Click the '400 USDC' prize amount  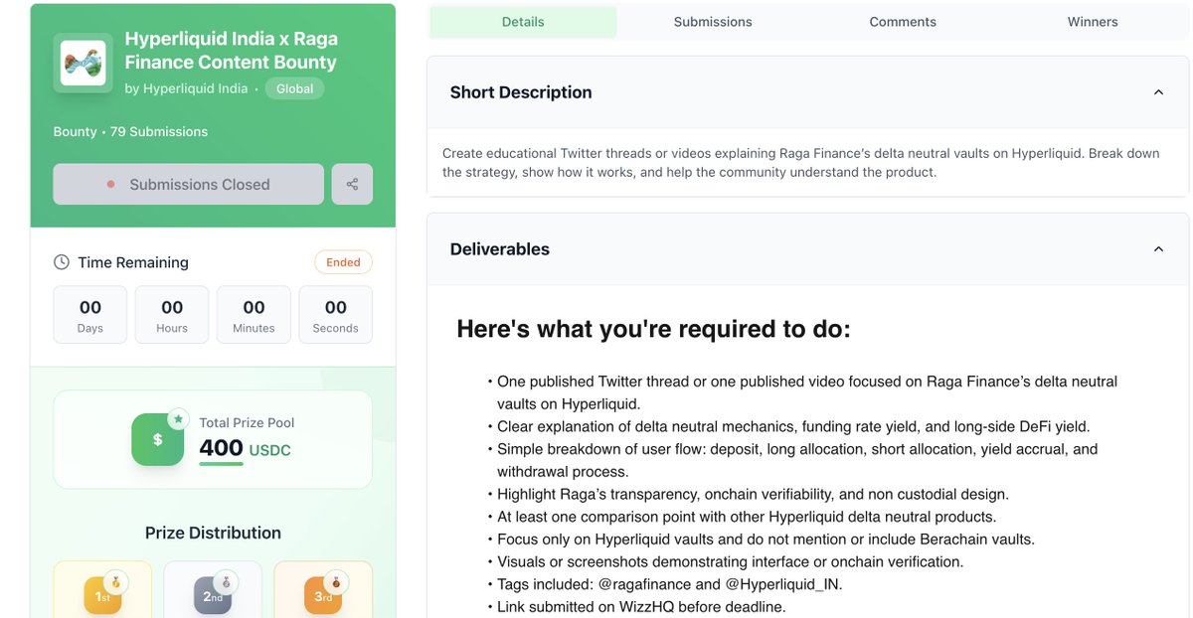pos(246,448)
